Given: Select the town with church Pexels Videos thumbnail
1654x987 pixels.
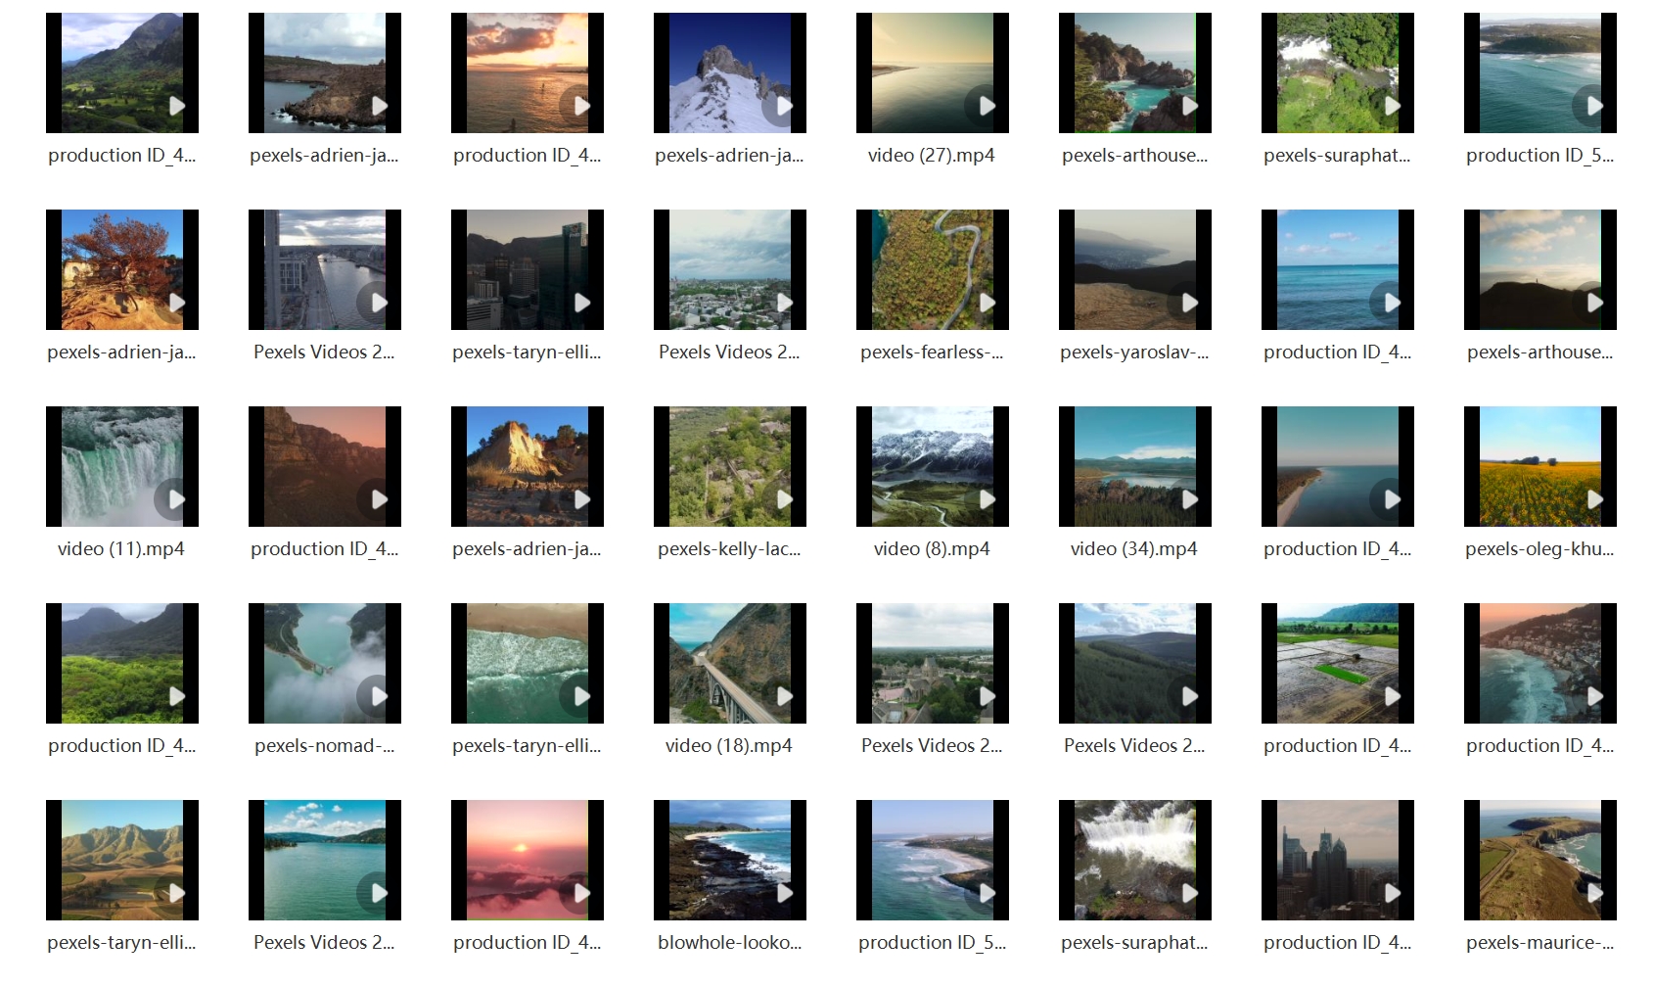Looking at the screenshot, I should (x=933, y=663).
